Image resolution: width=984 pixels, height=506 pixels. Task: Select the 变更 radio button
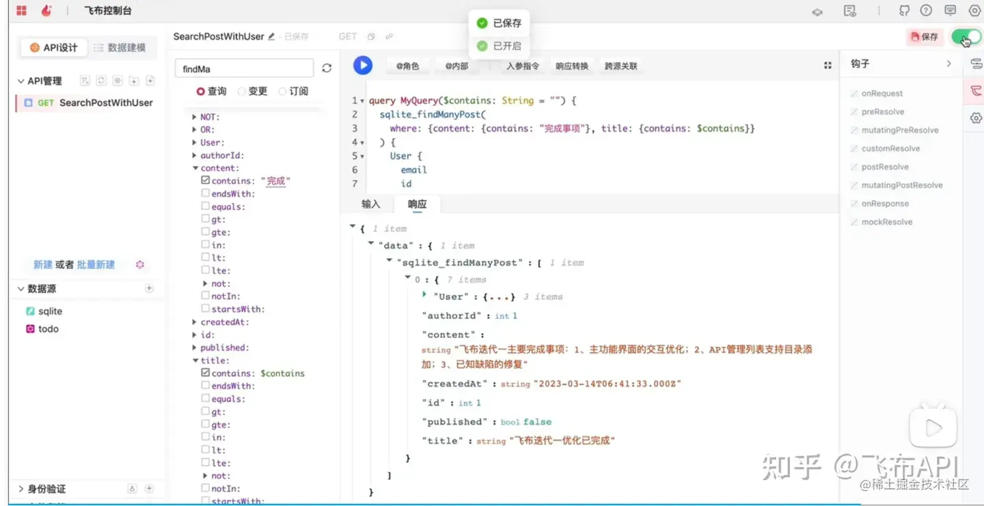tap(242, 92)
